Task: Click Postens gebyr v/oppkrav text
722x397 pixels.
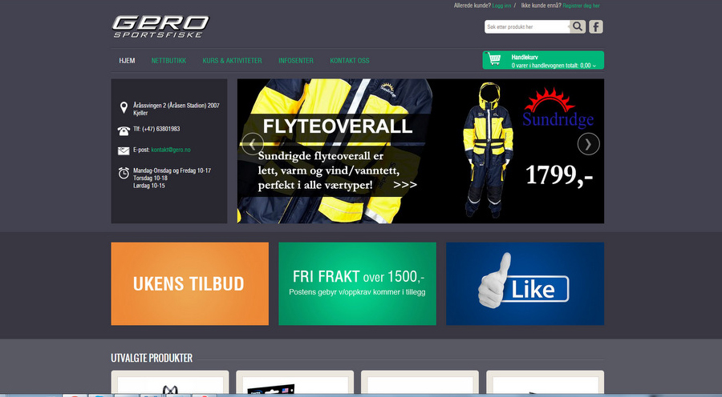Action: pos(357,292)
